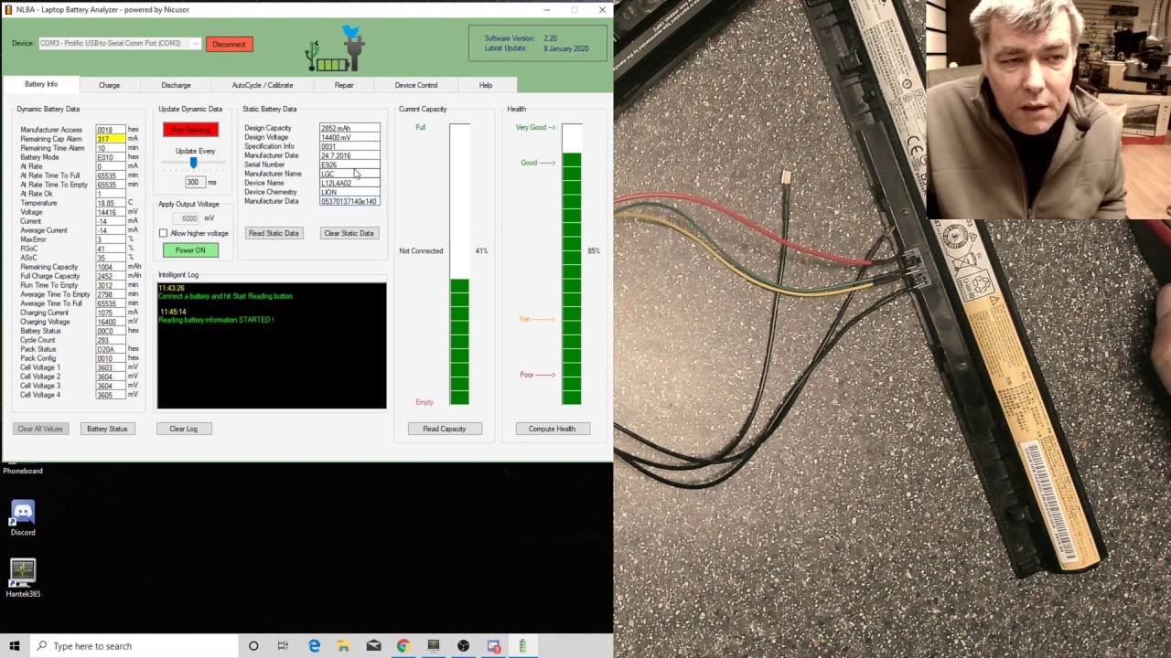1171x658 pixels.
Task: Select the NLBA battery icon in taskbar
Action: [523, 646]
